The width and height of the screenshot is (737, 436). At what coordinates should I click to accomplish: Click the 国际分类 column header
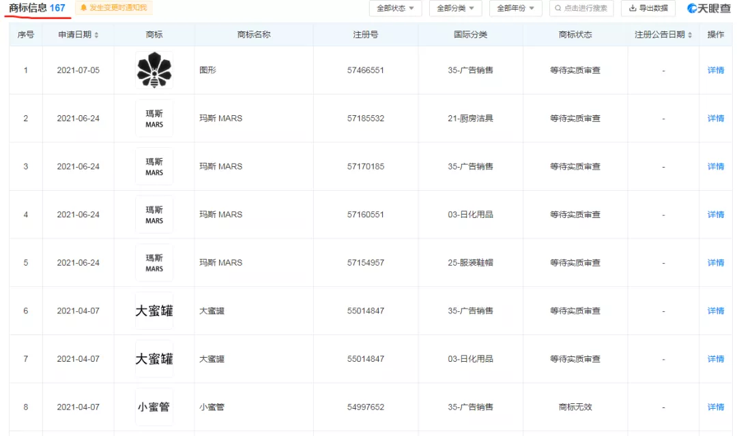pos(470,35)
